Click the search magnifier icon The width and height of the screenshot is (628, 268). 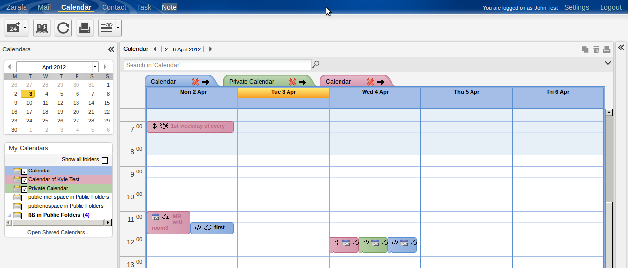pos(316,64)
